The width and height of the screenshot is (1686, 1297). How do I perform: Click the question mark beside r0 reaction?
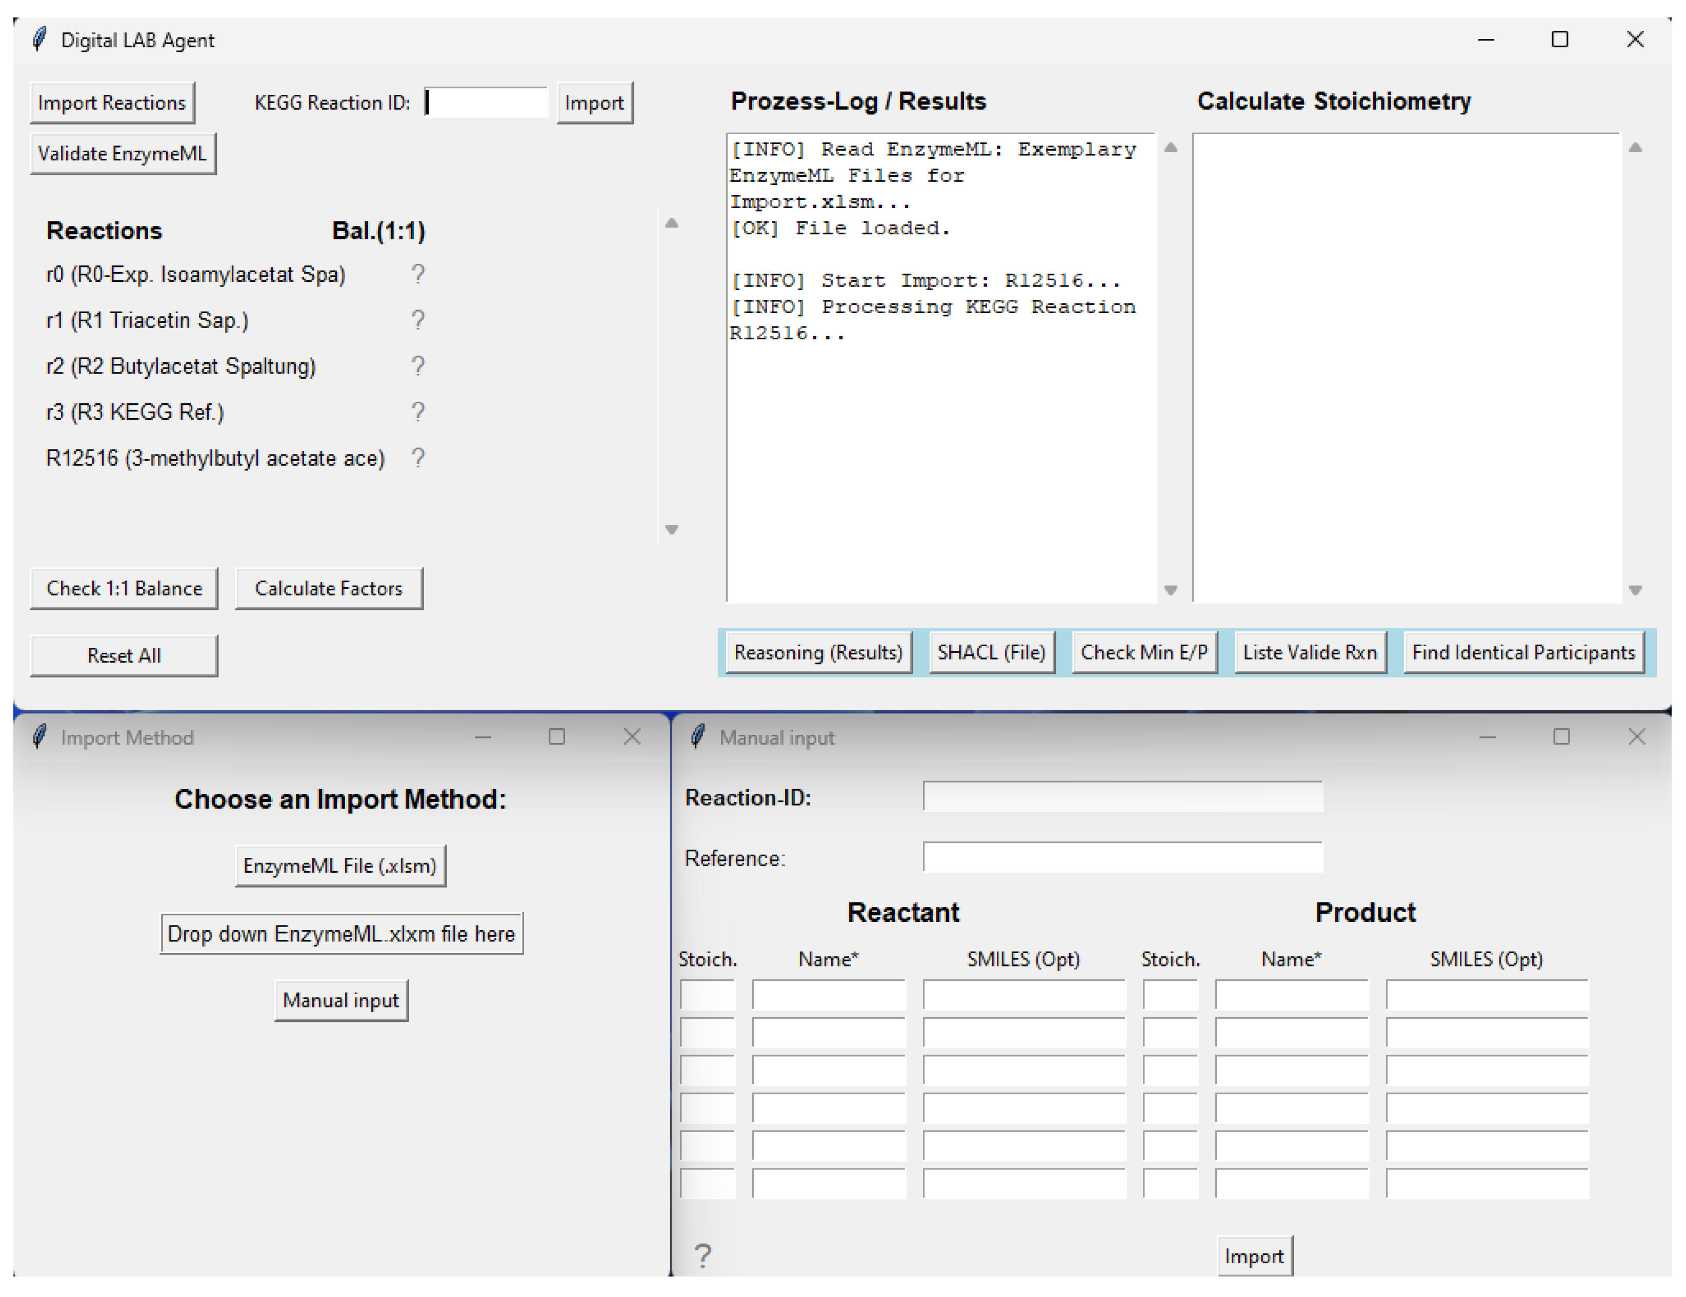[x=417, y=274]
